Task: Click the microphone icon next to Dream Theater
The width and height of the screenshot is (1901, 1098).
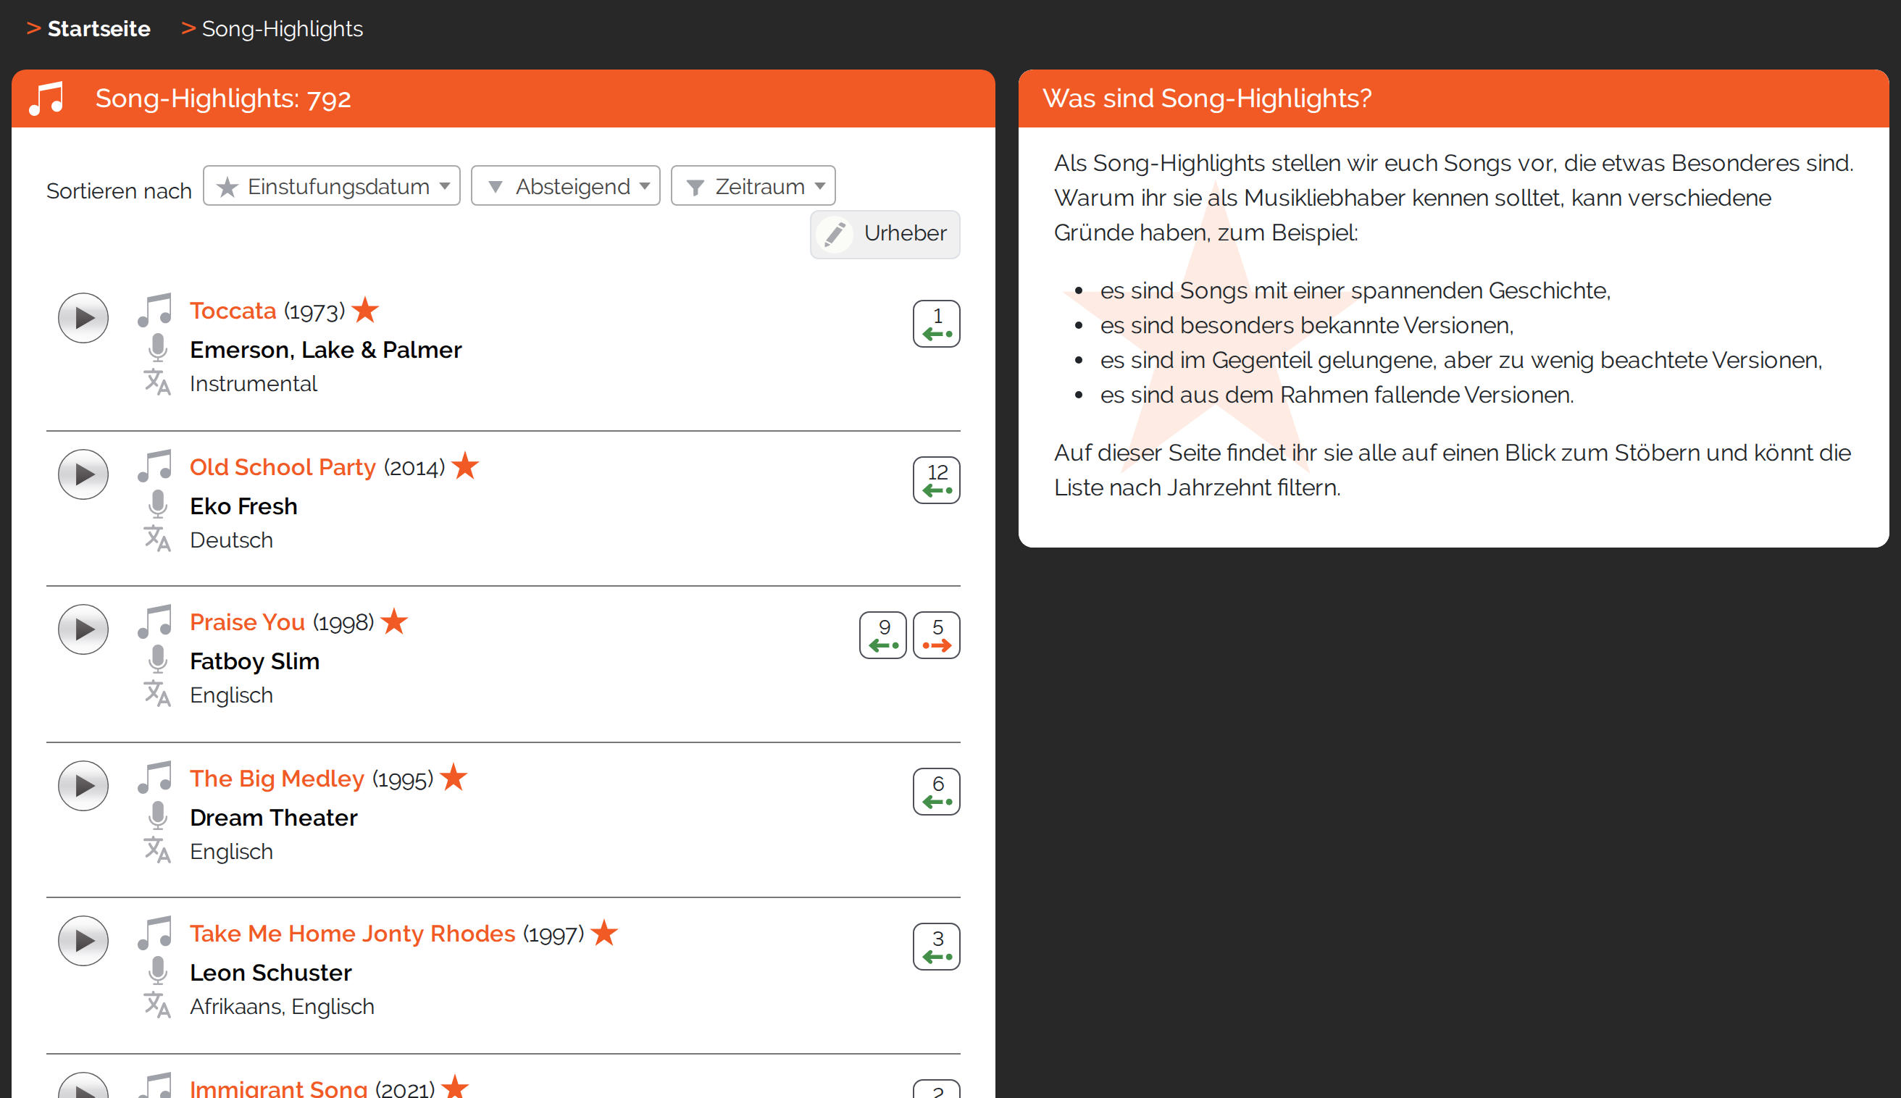Action: pos(158,816)
